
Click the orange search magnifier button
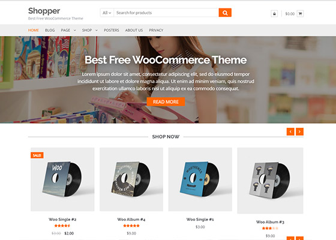(225, 13)
